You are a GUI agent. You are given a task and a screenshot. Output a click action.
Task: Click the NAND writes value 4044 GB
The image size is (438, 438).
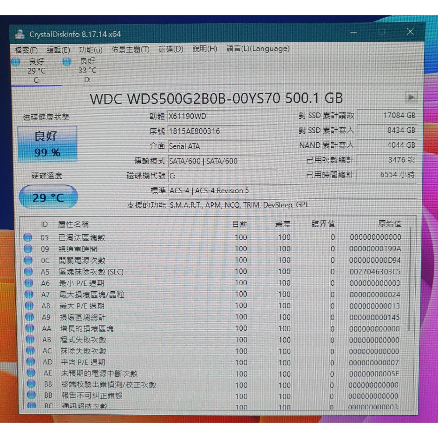click(x=387, y=145)
